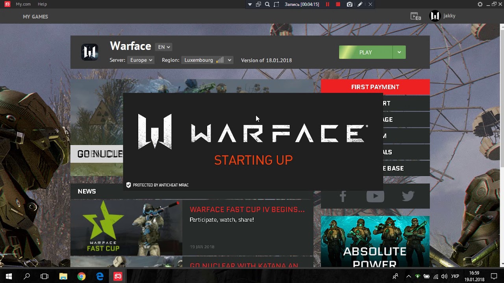
Task: Open the Absolute Power promo banner
Action: (x=375, y=241)
